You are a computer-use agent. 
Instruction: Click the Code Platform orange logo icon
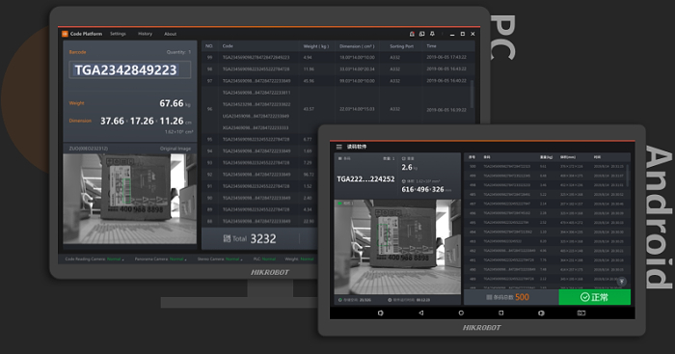[65, 34]
